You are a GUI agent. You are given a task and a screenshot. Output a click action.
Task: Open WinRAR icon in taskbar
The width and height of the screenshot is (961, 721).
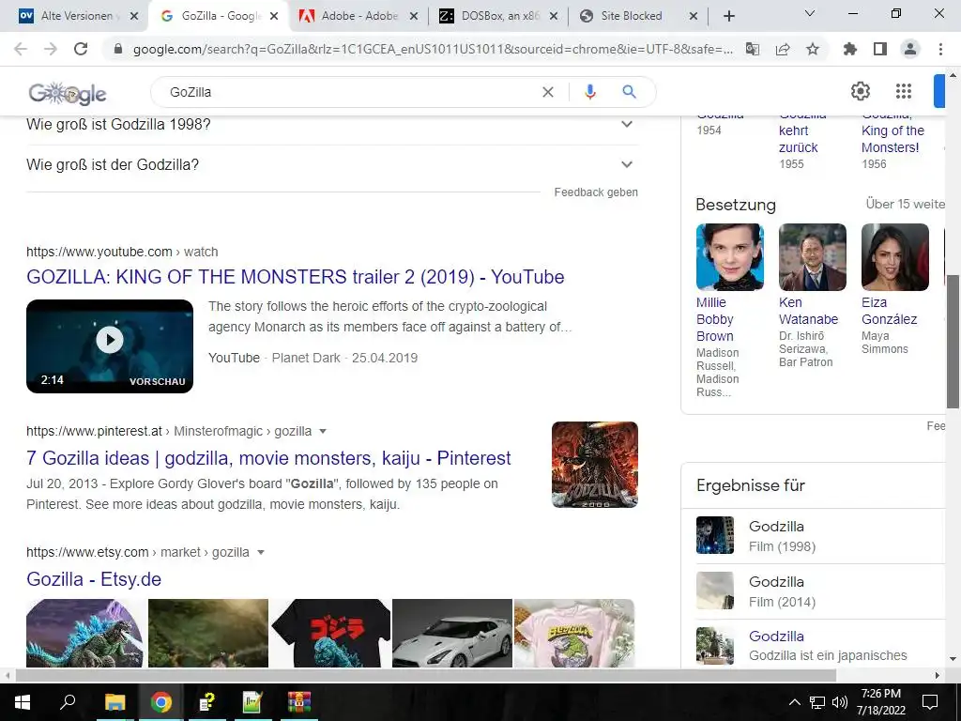pos(299,702)
